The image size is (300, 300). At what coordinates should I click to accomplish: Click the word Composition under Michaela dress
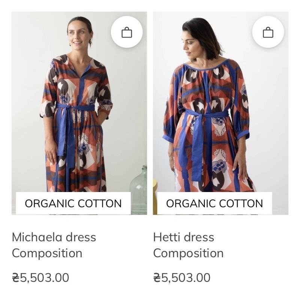tap(47, 253)
